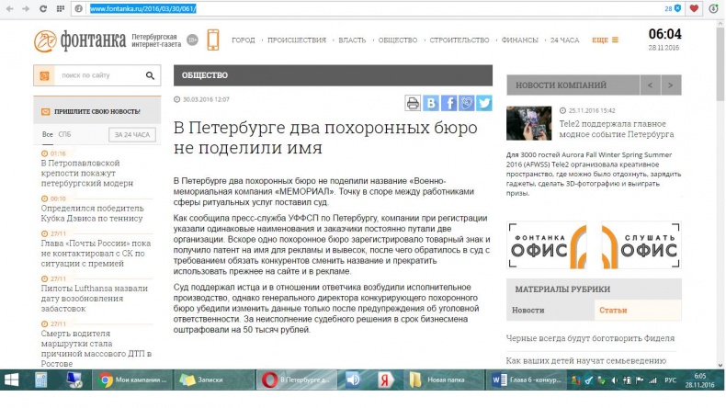Expand the ЕЩЕ menu in the navigation

(605, 40)
